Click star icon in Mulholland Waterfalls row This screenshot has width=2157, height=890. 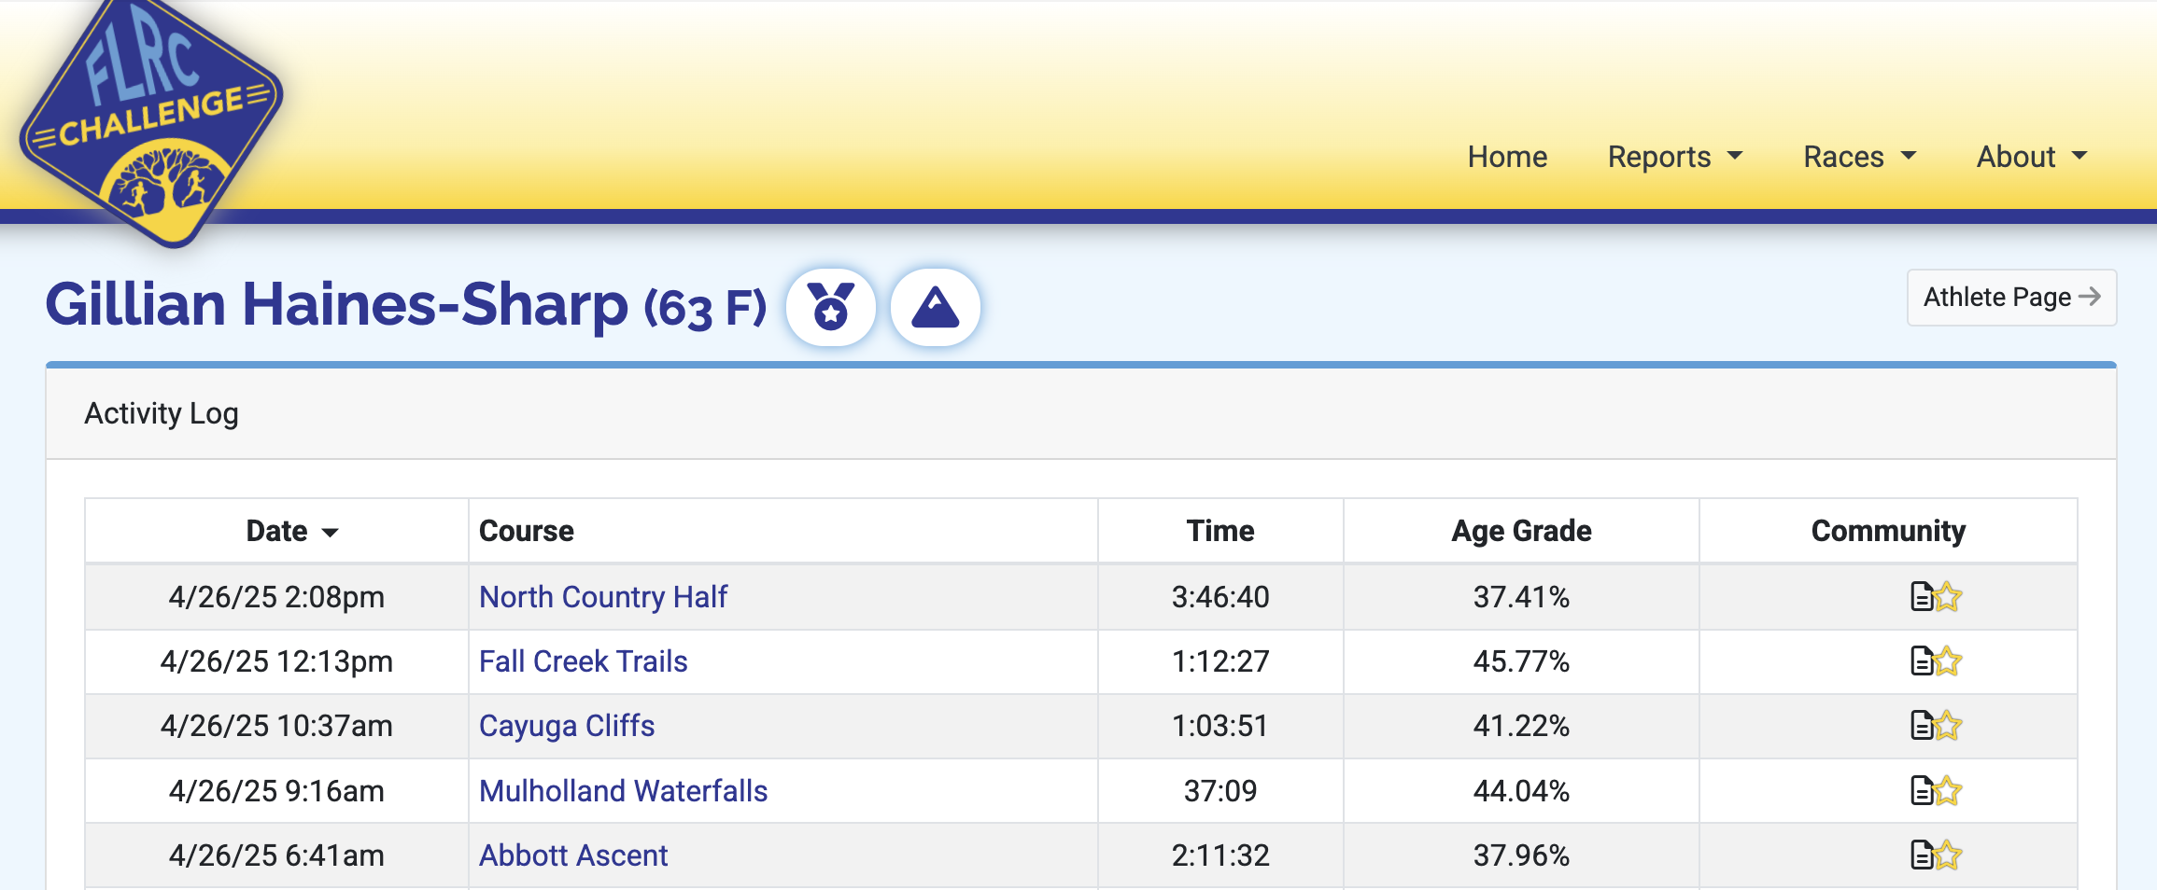1948,791
